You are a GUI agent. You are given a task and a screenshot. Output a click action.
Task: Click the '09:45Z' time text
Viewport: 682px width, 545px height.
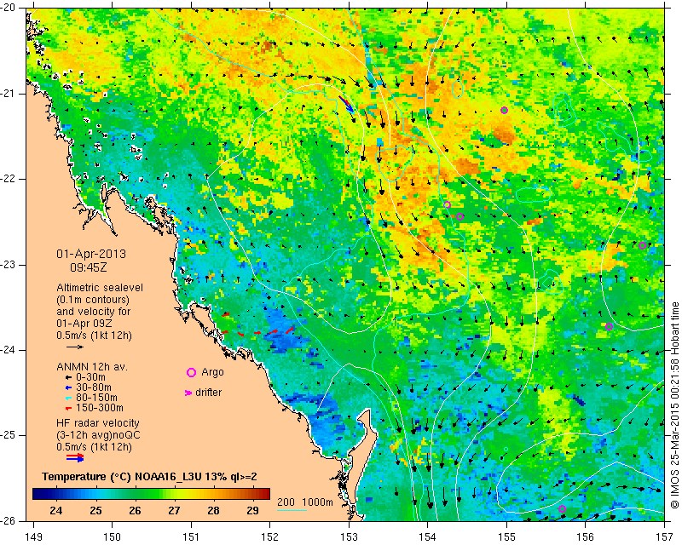click(x=89, y=267)
